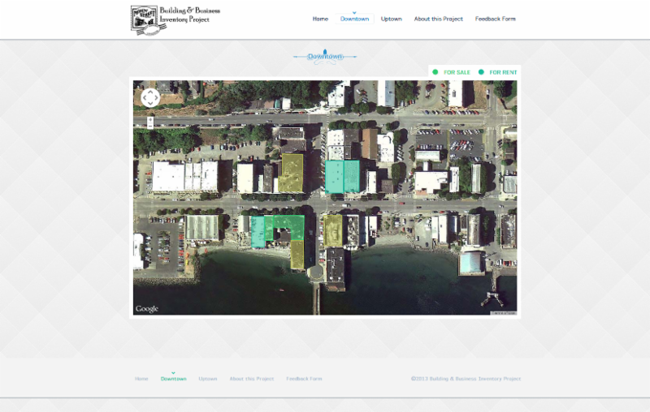Open About this Project from the footer

[x=251, y=379]
